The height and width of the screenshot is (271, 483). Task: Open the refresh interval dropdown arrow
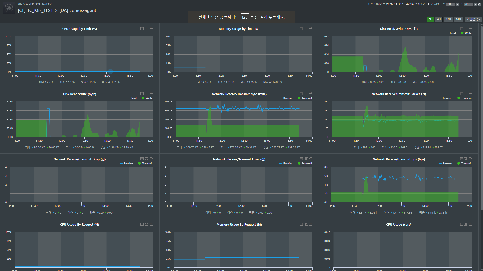pos(457,4)
